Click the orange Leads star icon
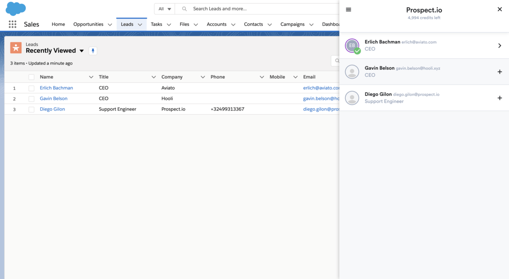The height and width of the screenshot is (279, 509). [x=15, y=48]
